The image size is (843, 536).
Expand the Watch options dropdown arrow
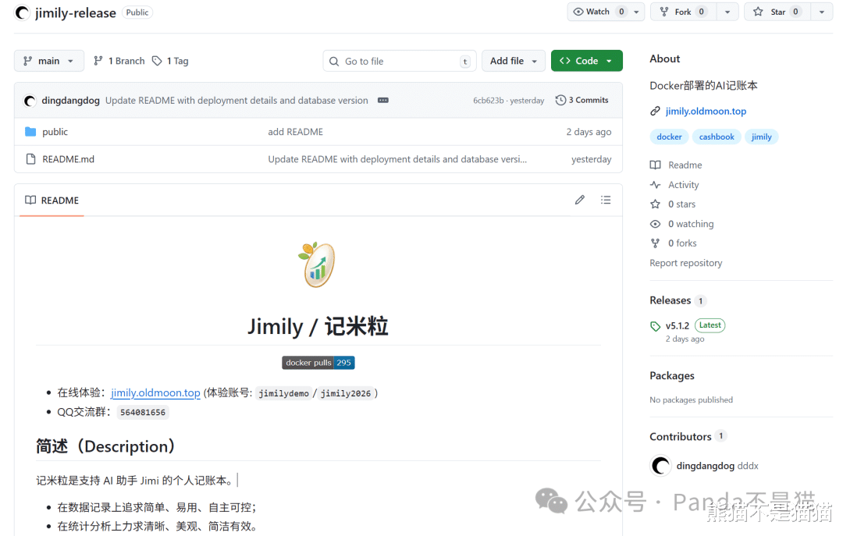click(x=637, y=12)
